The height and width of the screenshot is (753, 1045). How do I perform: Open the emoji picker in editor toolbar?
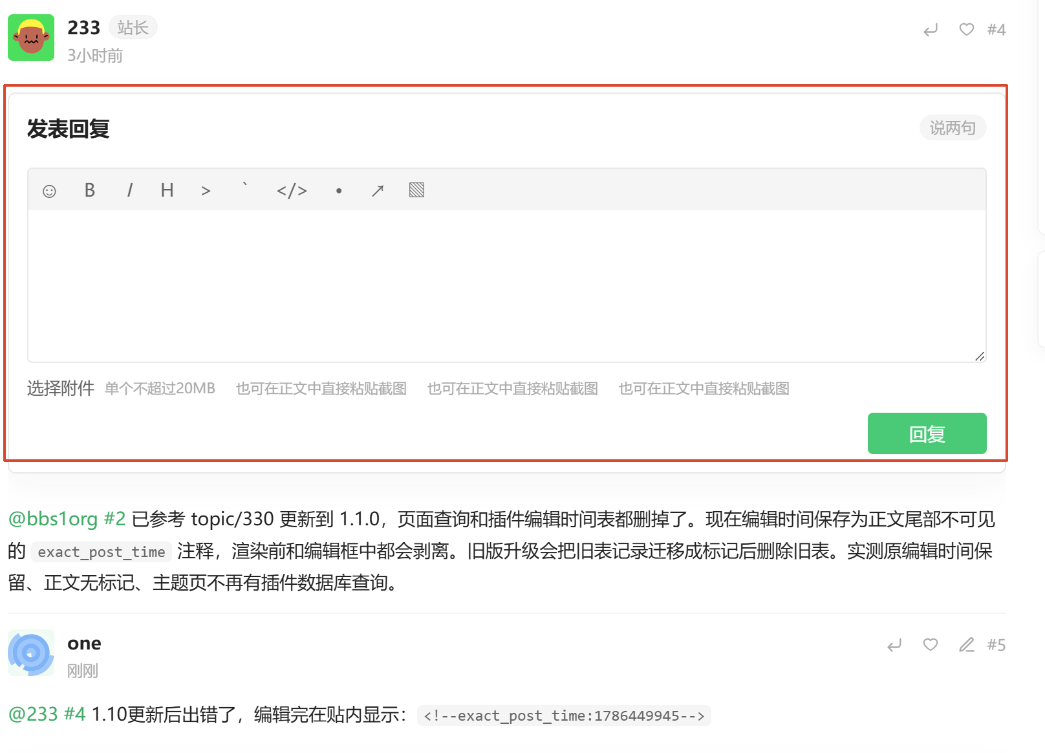click(49, 191)
